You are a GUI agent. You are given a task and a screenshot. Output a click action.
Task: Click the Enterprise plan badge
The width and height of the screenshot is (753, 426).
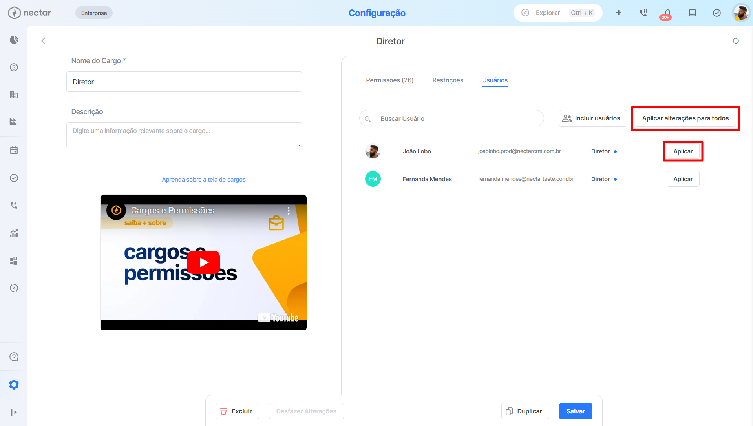tap(94, 13)
